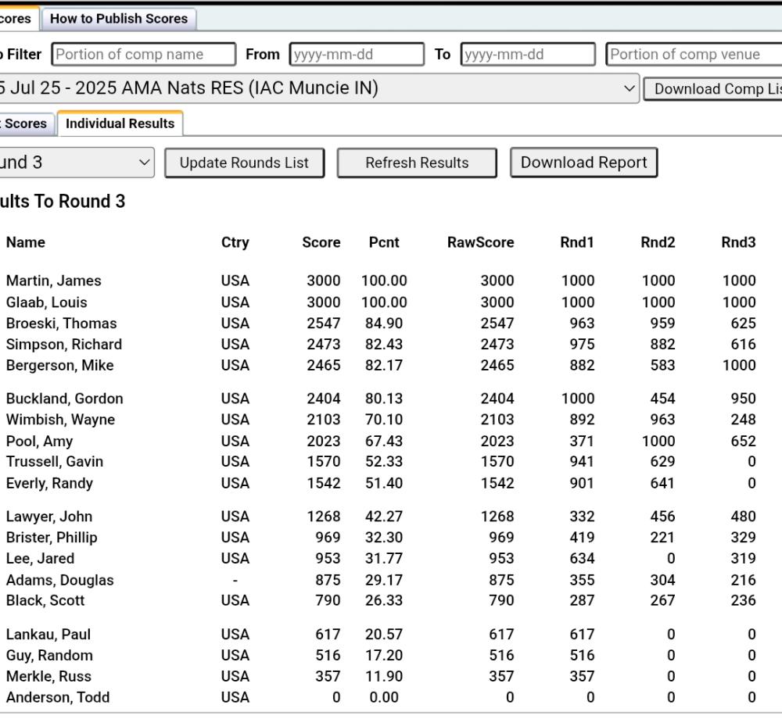Click the dash country for Adams, Douglas

[235, 580]
